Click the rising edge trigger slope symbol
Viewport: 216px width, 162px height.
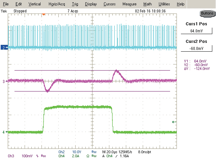pyautogui.click(x=116, y=156)
